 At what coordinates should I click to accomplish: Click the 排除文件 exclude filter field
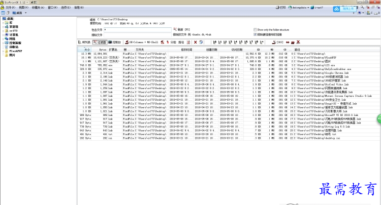point(138,35)
